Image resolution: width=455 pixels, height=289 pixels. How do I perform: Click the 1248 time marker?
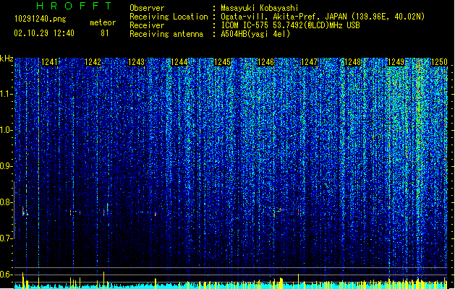point(352,62)
